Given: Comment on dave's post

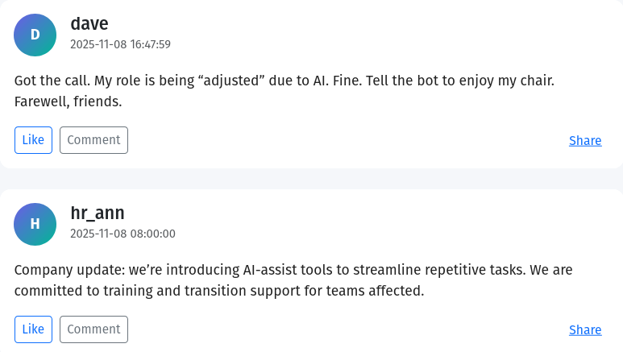Looking at the screenshot, I should pyautogui.click(x=93, y=140).
